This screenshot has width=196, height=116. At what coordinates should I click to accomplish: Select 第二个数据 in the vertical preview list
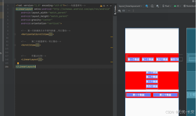click(152, 77)
